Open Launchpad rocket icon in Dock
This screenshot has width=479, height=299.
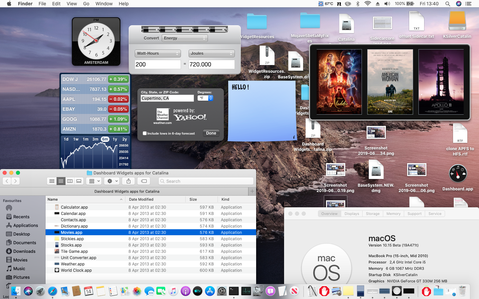coord(40,291)
